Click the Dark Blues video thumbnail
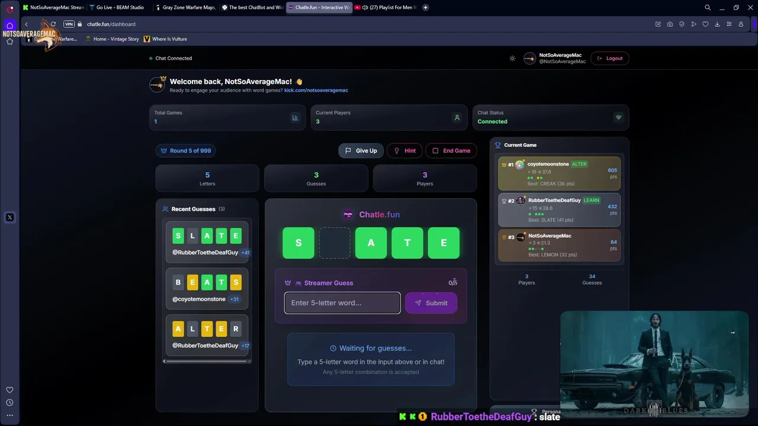 (654, 364)
